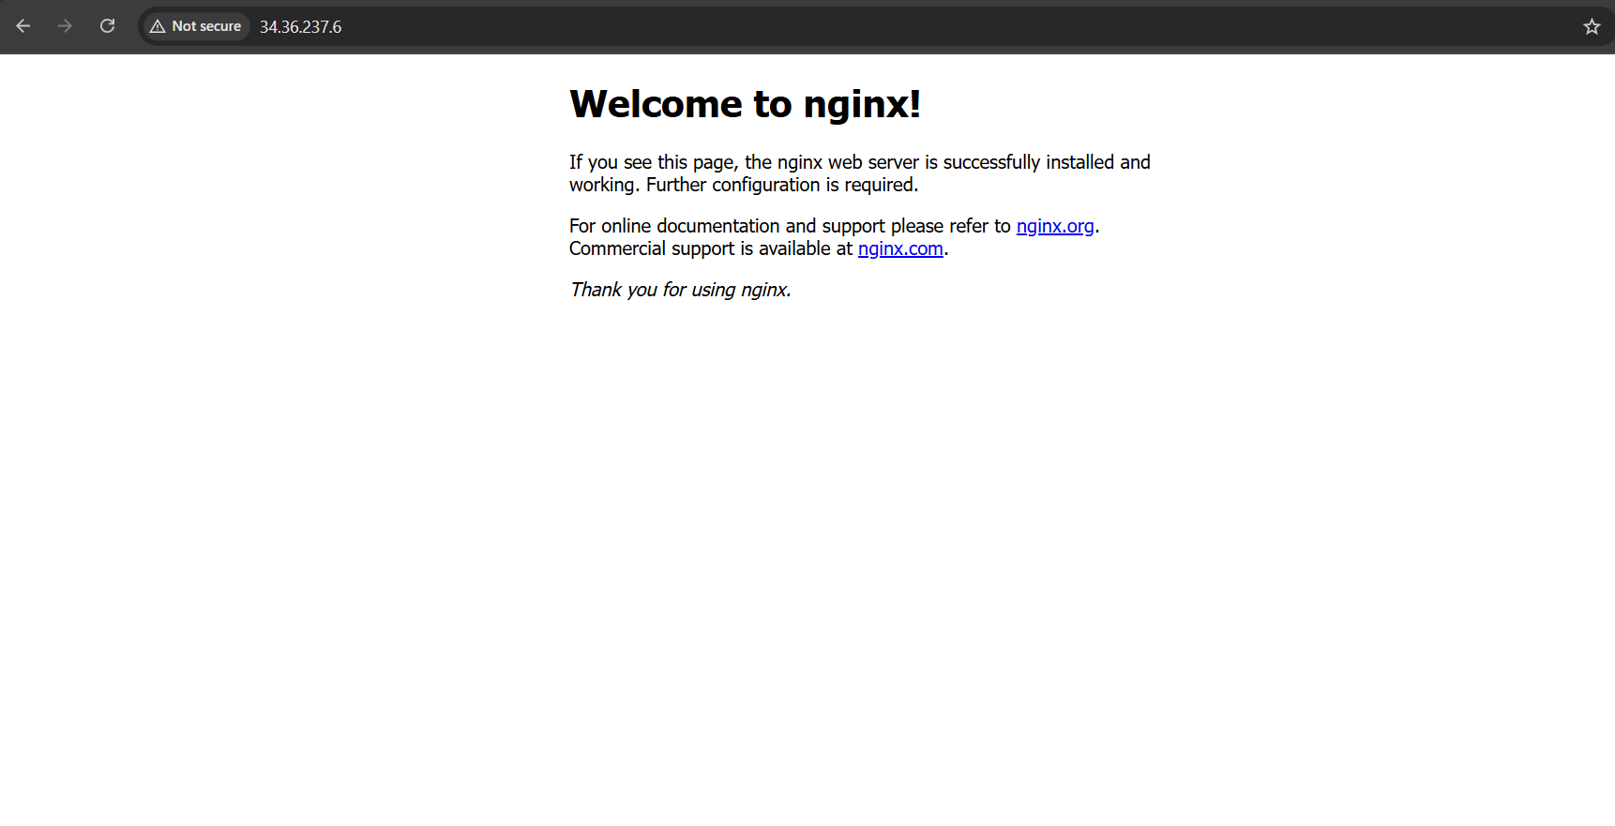Open the nginx.com commercial support link
Screen dimensions: 1615x826
click(x=900, y=248)
